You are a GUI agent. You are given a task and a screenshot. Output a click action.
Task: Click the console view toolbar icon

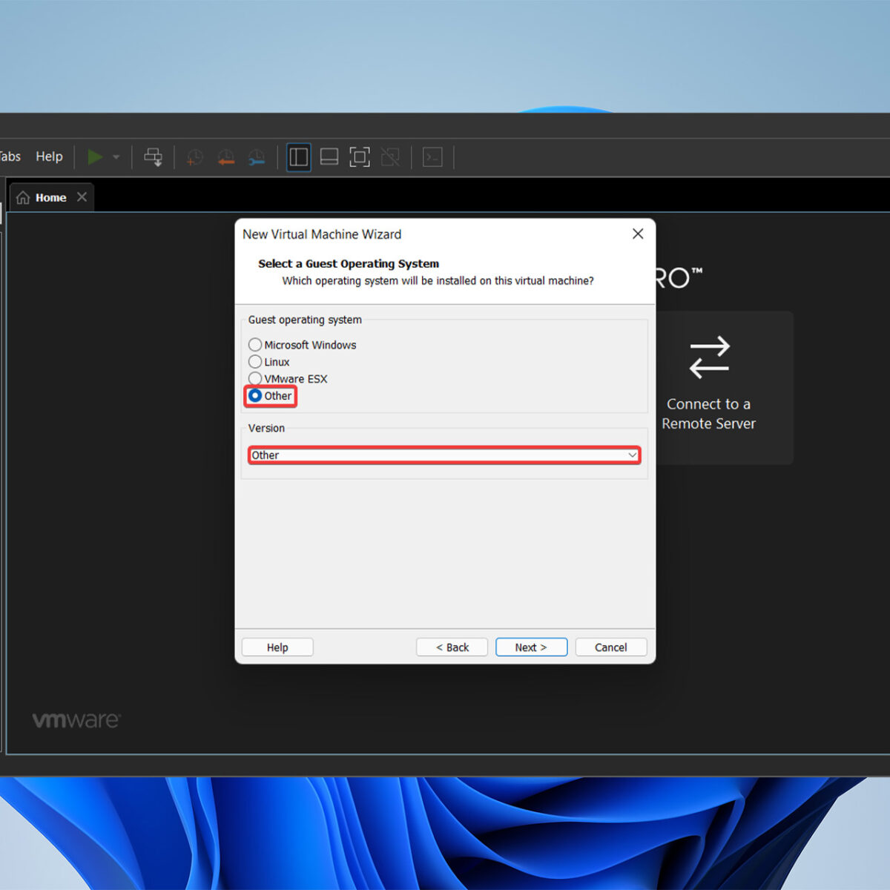pos(432,157)
